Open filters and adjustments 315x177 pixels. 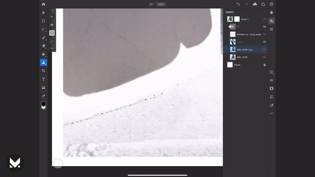pyautogui.click(x=271, y=105)
